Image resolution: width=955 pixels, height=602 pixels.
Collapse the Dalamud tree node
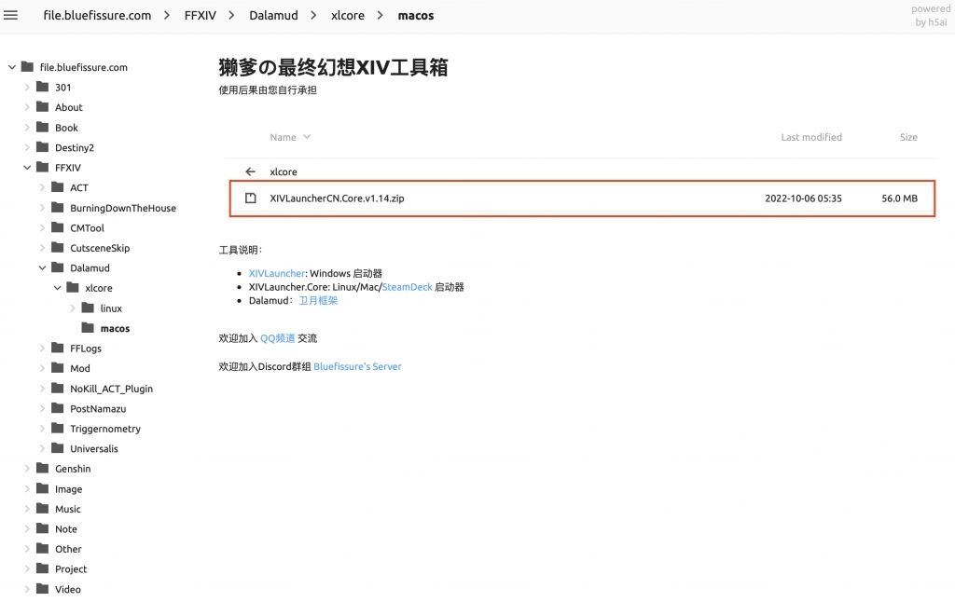(x=41, y=267)
